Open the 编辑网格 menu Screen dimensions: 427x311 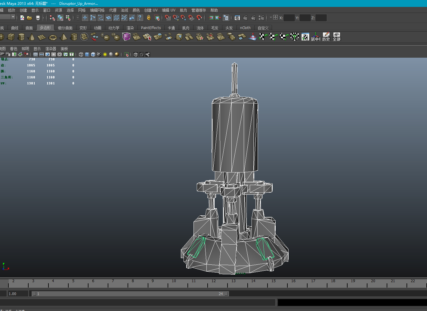click(x=97, y=10)
